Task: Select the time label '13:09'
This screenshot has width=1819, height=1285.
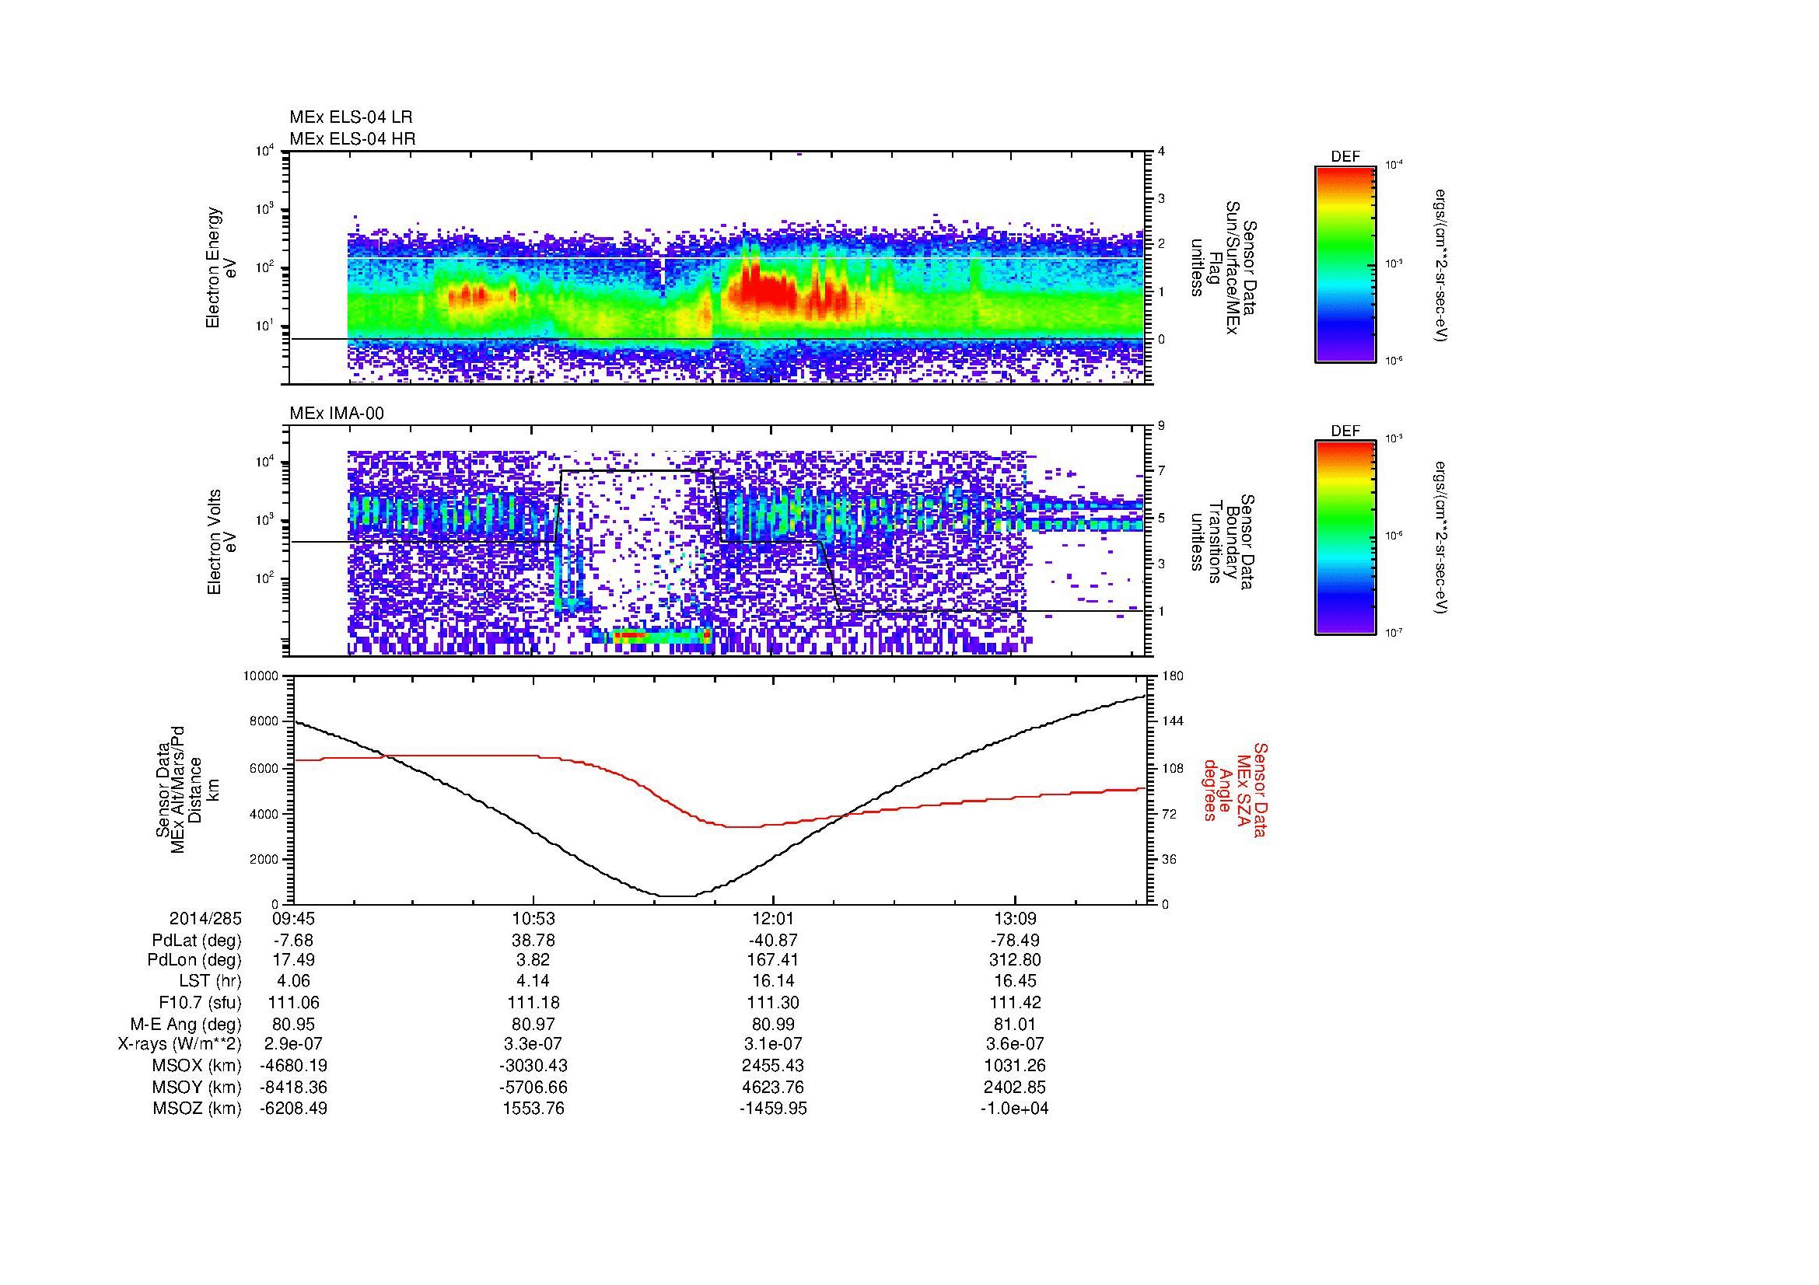Action: click(x=1015, y=919)
